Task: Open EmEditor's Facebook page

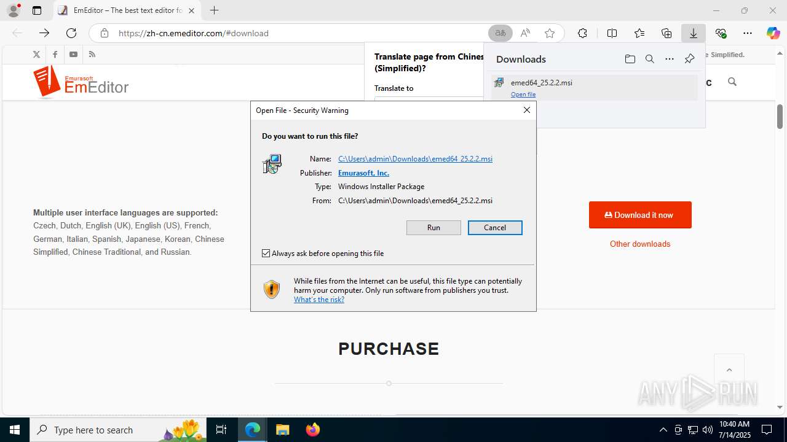Action: pyautogui.click(x=55, y=54)
